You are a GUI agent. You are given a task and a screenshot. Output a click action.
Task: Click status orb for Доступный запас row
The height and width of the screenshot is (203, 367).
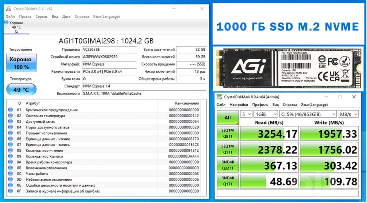pyautogui.click(x=10, y=122)
